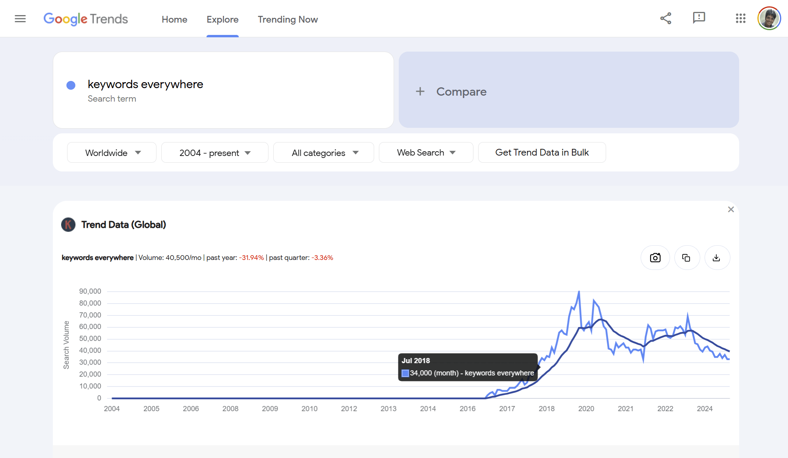Open the Trending Now tab

(288, 19)
